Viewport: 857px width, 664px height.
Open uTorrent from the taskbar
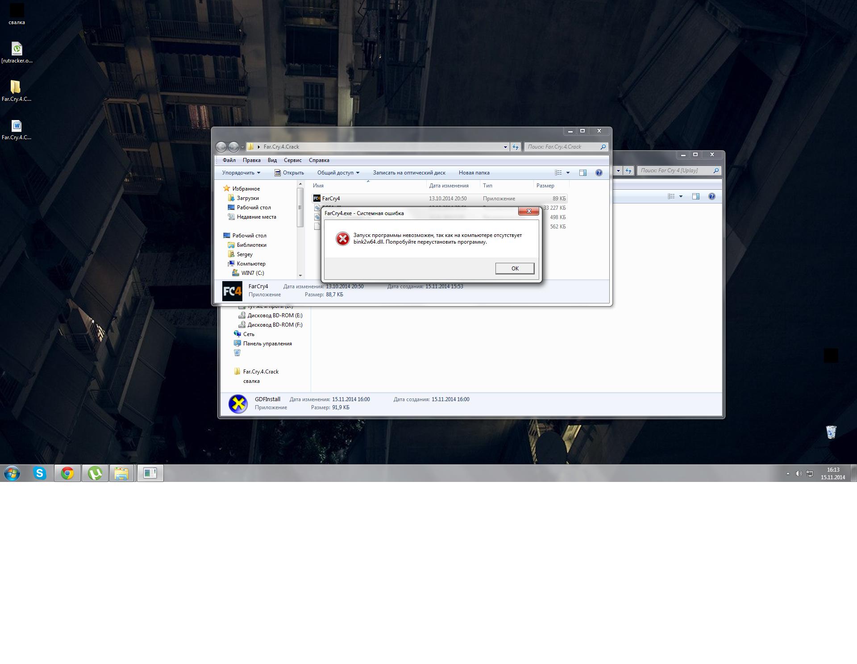pos(95,473)
